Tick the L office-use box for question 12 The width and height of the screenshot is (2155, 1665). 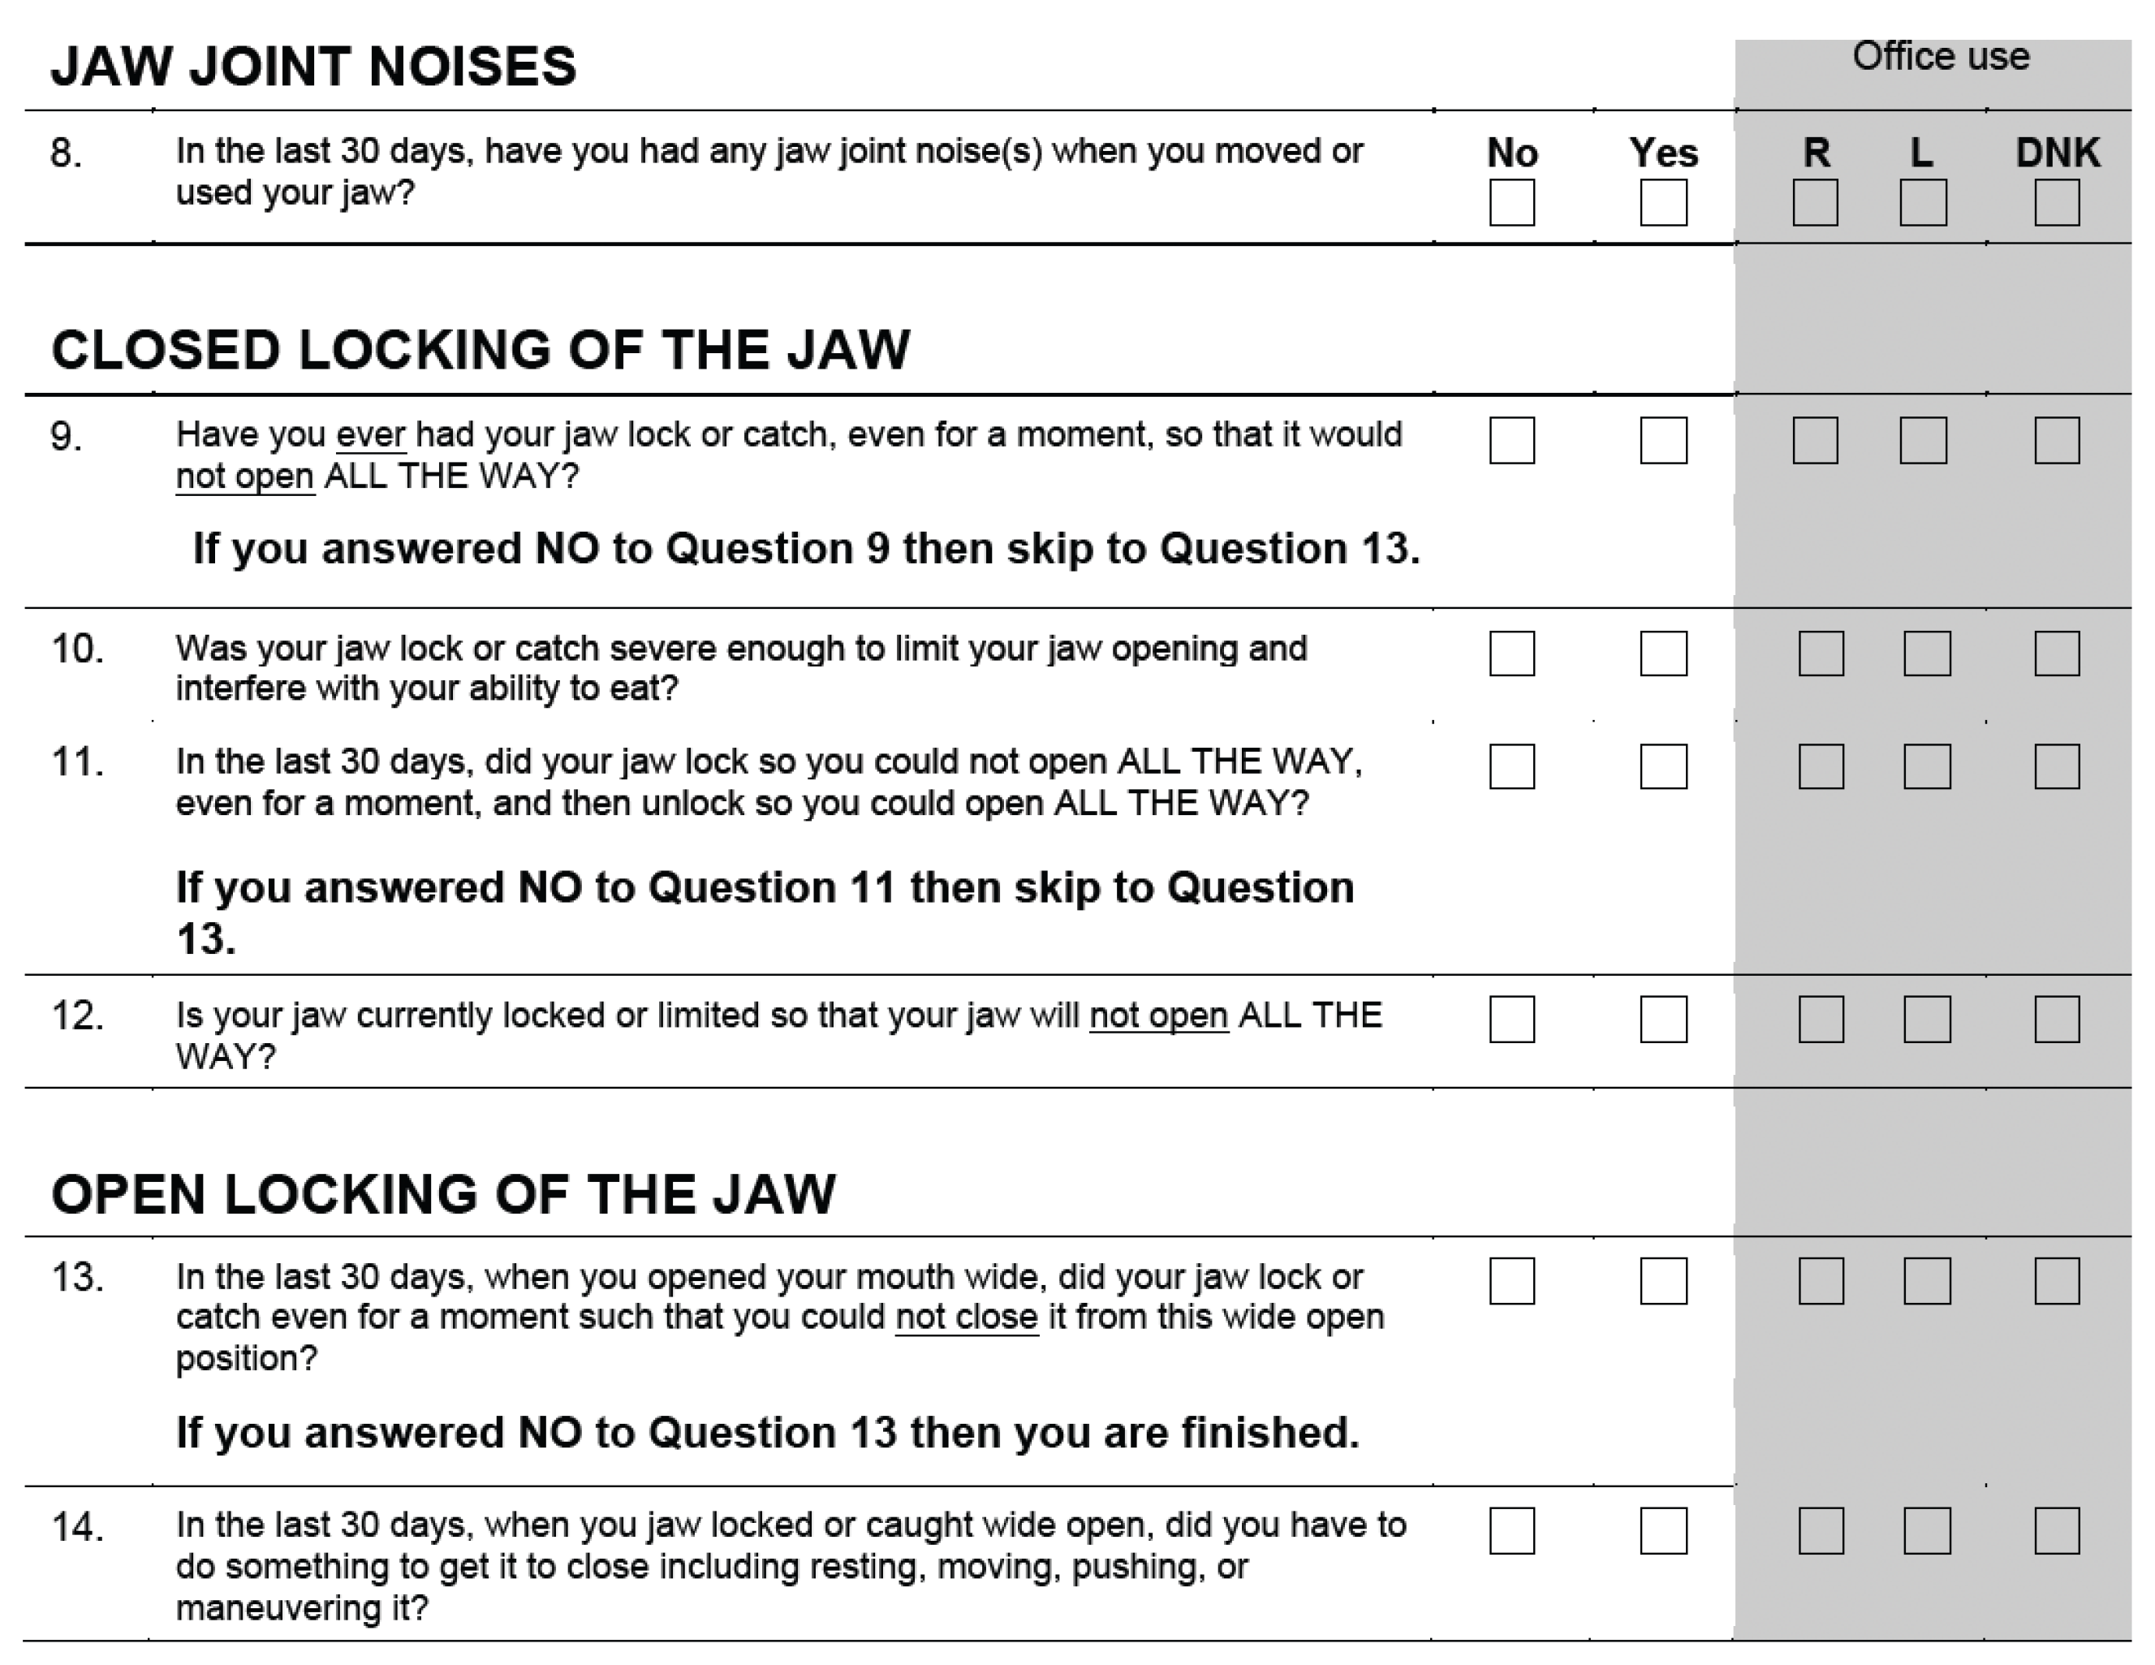[1927, 1020]
